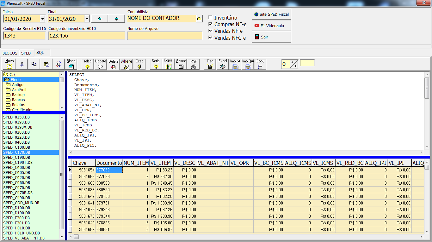Click the select query toolbar button
The image size is (432, 242).
88,64
